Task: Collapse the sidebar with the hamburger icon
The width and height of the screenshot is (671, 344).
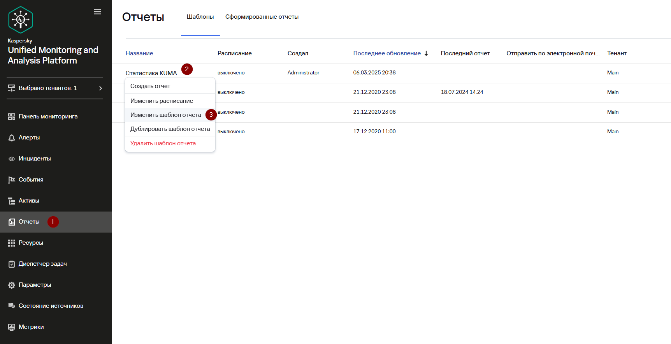Action: pos(98,12)
